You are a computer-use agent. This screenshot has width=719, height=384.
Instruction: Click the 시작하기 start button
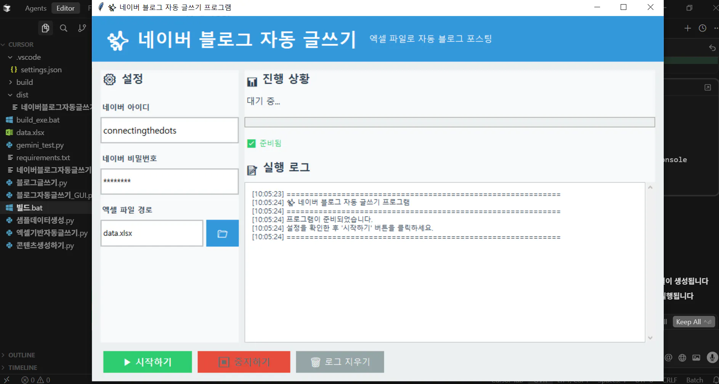[x=148, y=362]
